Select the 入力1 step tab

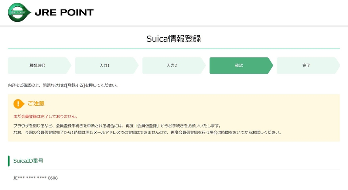point(107,65)
